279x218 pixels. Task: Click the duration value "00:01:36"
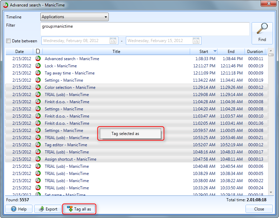[255, 123]
